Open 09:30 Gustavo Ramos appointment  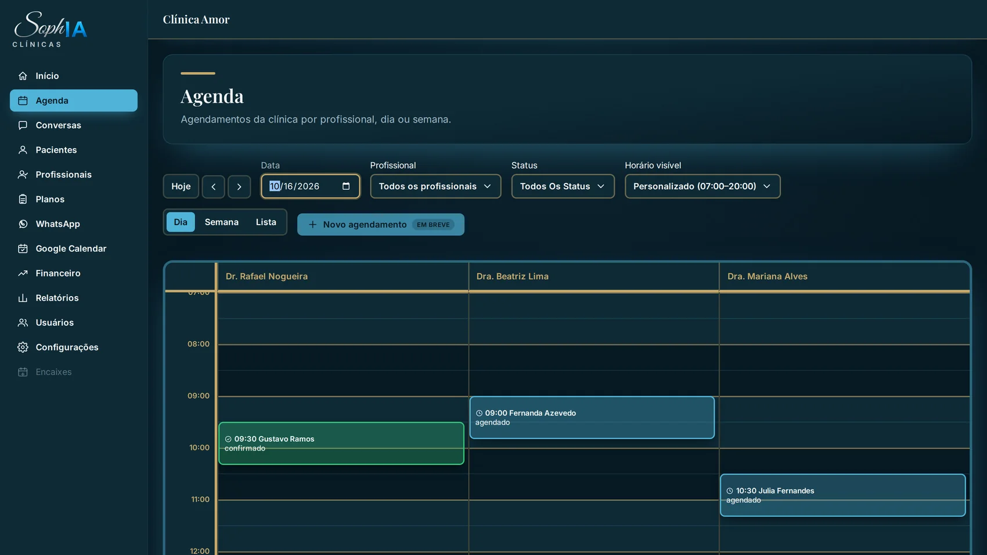(x=341, y=444)
